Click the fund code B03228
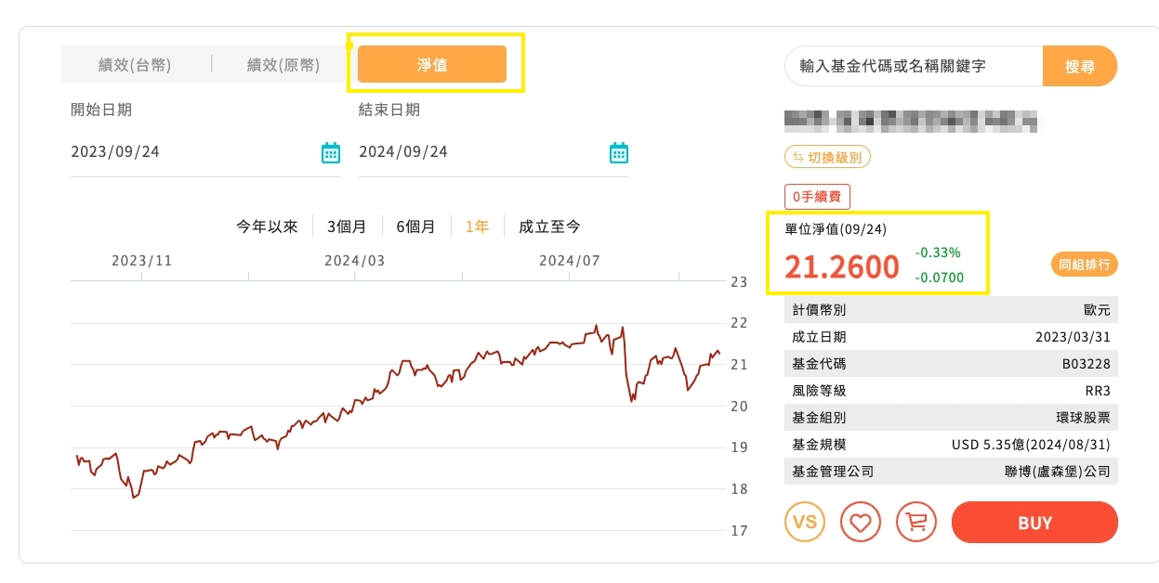The image size is (1159, 583). coord(1087,364)
